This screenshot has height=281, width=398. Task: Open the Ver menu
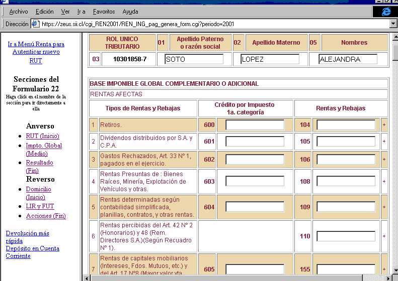coord(65,12)
